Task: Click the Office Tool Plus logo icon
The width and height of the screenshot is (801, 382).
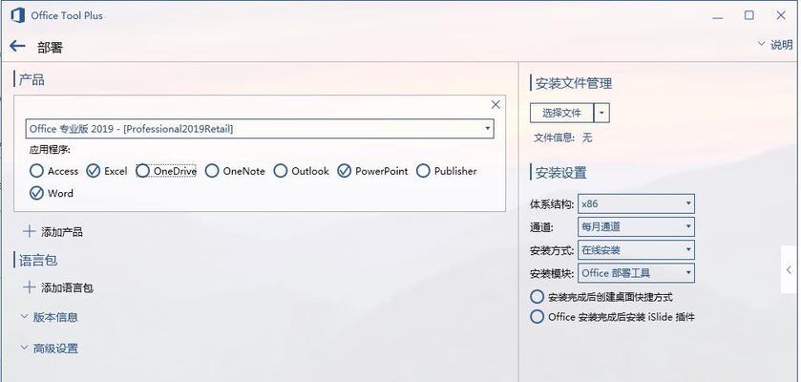Action: point(17,15)
